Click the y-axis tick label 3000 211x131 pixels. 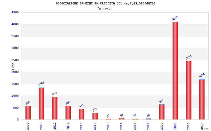click(x=15, y=48)
